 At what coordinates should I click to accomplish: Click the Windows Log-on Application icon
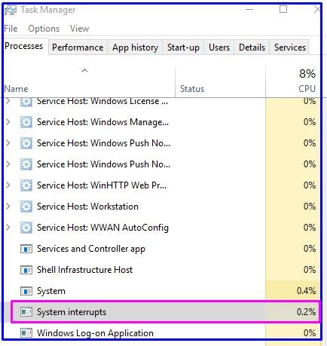coord(26,333)
